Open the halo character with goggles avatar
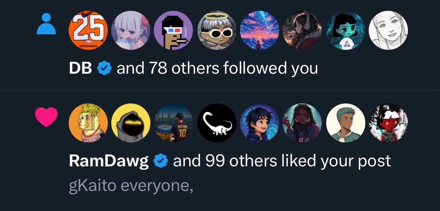This screenshot has width=440, height=211. (x=216, y=30)
